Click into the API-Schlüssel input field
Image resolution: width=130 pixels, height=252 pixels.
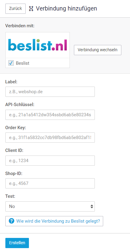coord(50,115)
